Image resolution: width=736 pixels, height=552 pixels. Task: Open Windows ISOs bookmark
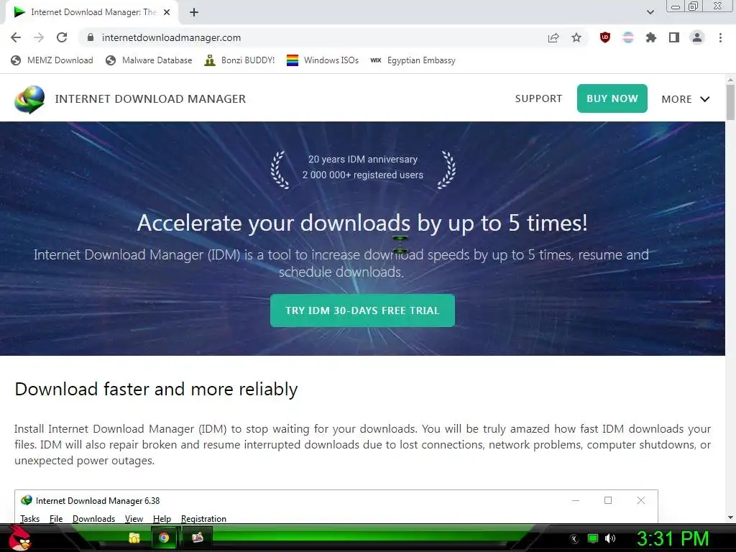coord(323,60)
